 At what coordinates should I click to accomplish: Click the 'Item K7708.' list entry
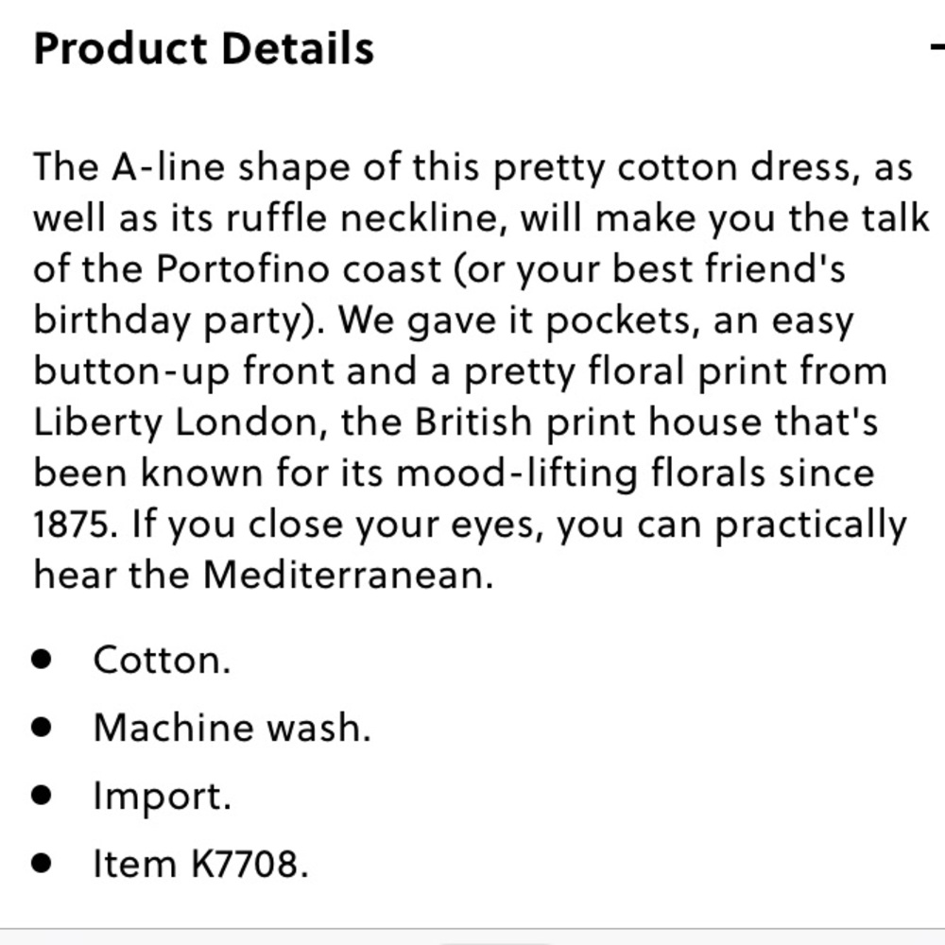[200, 864]
